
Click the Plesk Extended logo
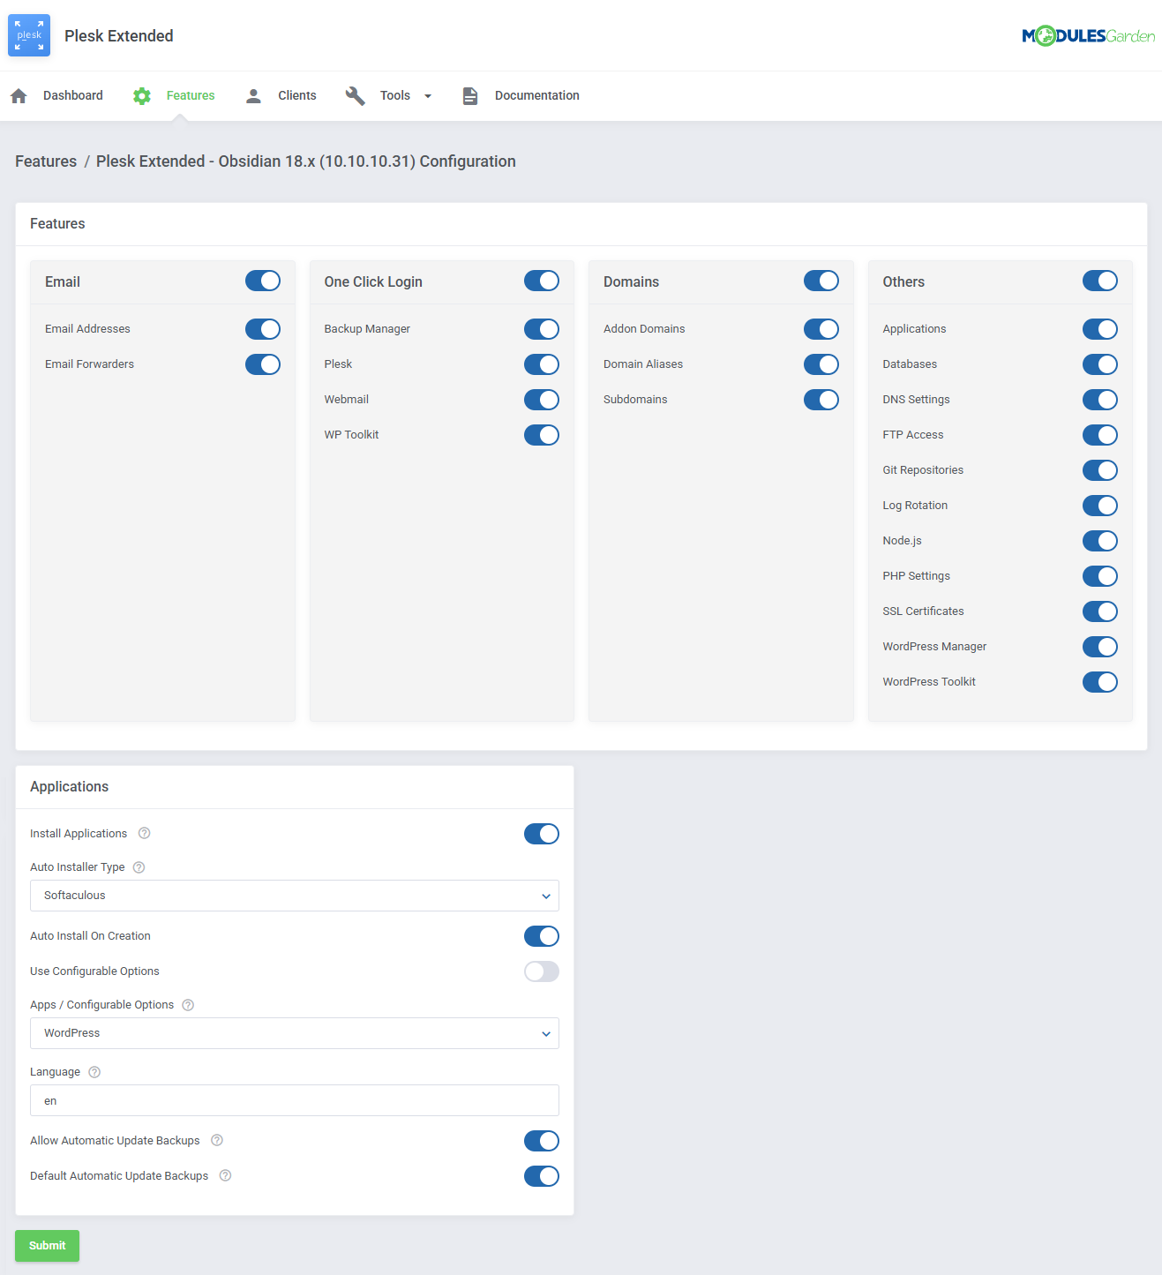click(x=28, y=35)
